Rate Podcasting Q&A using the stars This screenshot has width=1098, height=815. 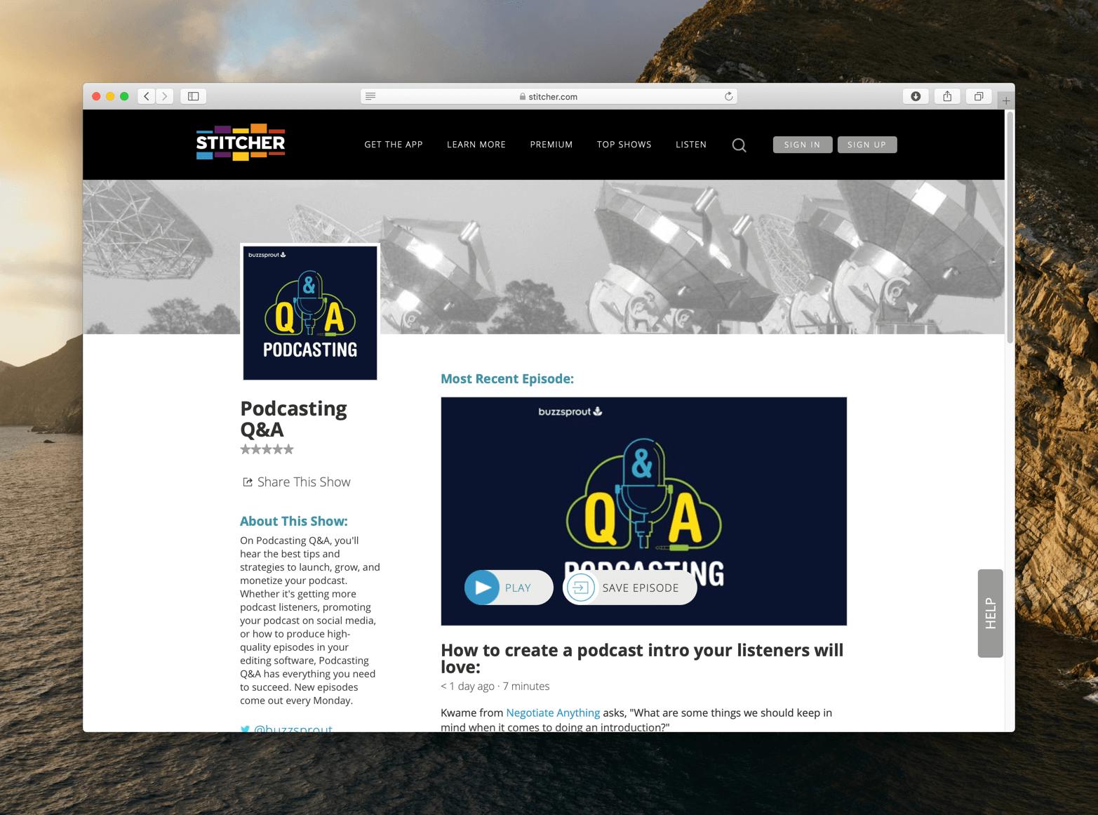click(x=267, y=449)
